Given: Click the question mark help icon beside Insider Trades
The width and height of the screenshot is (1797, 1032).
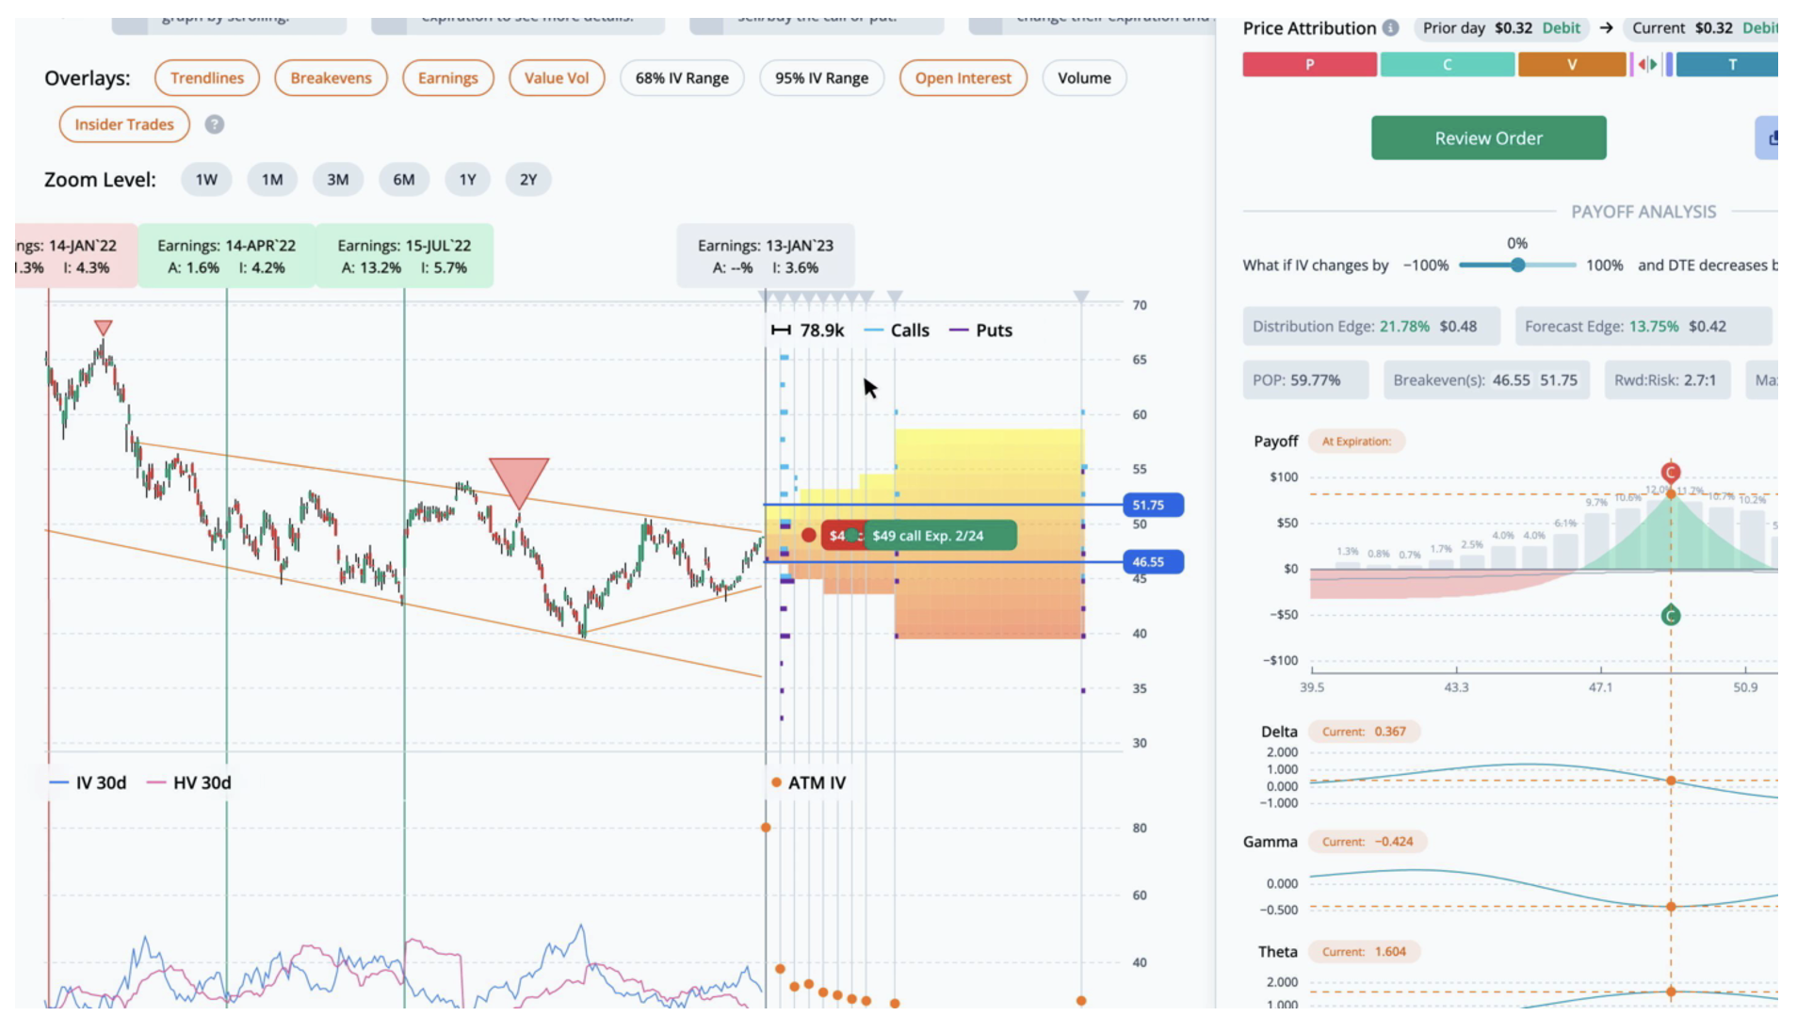Looking at the screenshot, I should [215, 124].
